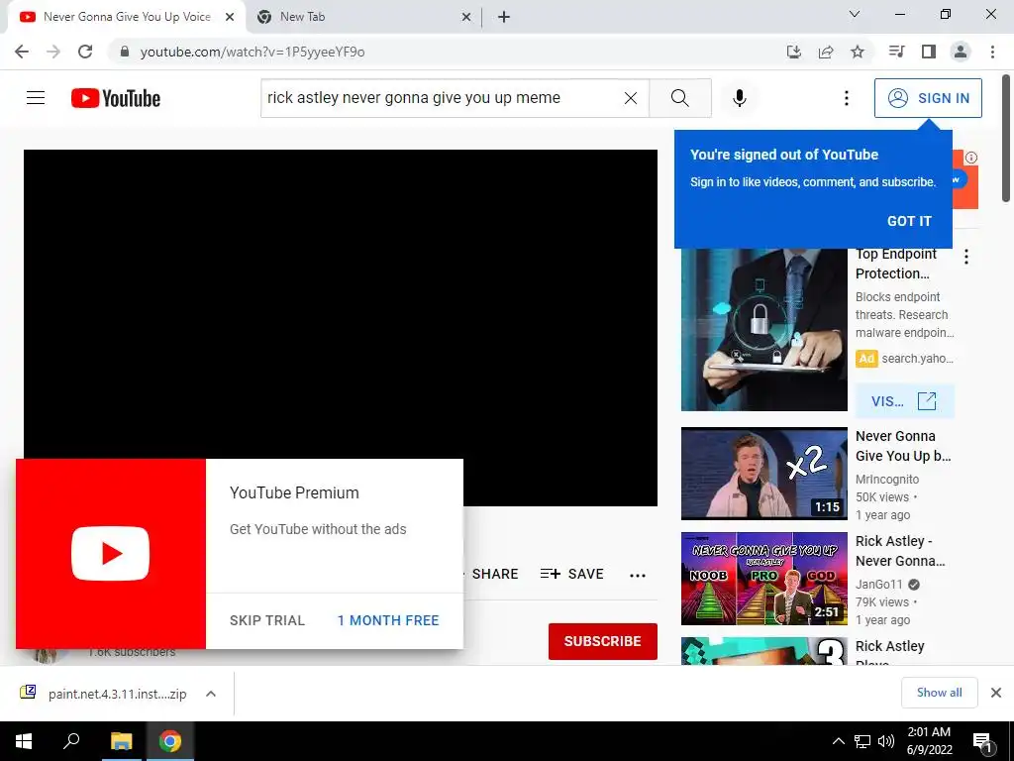This screenshot has width=1014, height=761.
Task: Close the Never Gonna Give You Up tab
Action: click(x=230, y=18)
